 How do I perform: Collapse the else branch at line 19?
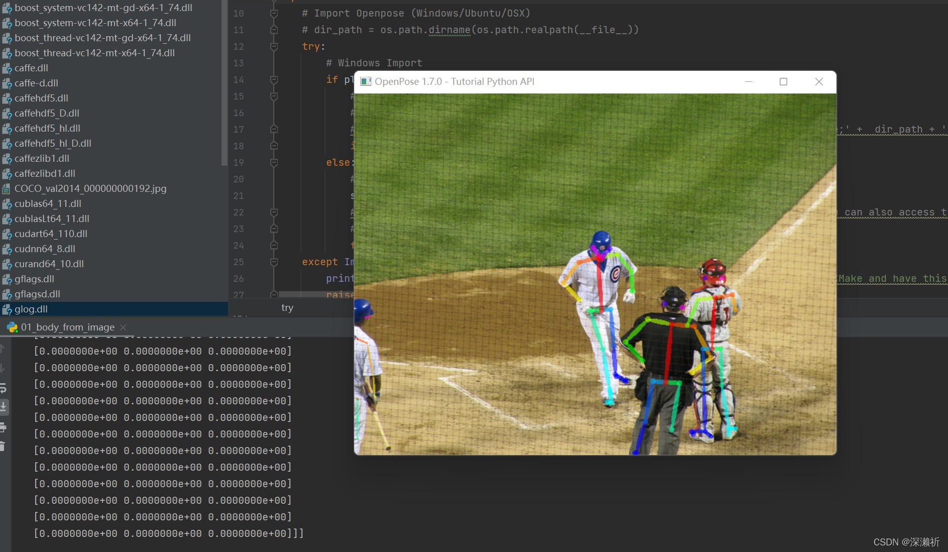(274, 162)
